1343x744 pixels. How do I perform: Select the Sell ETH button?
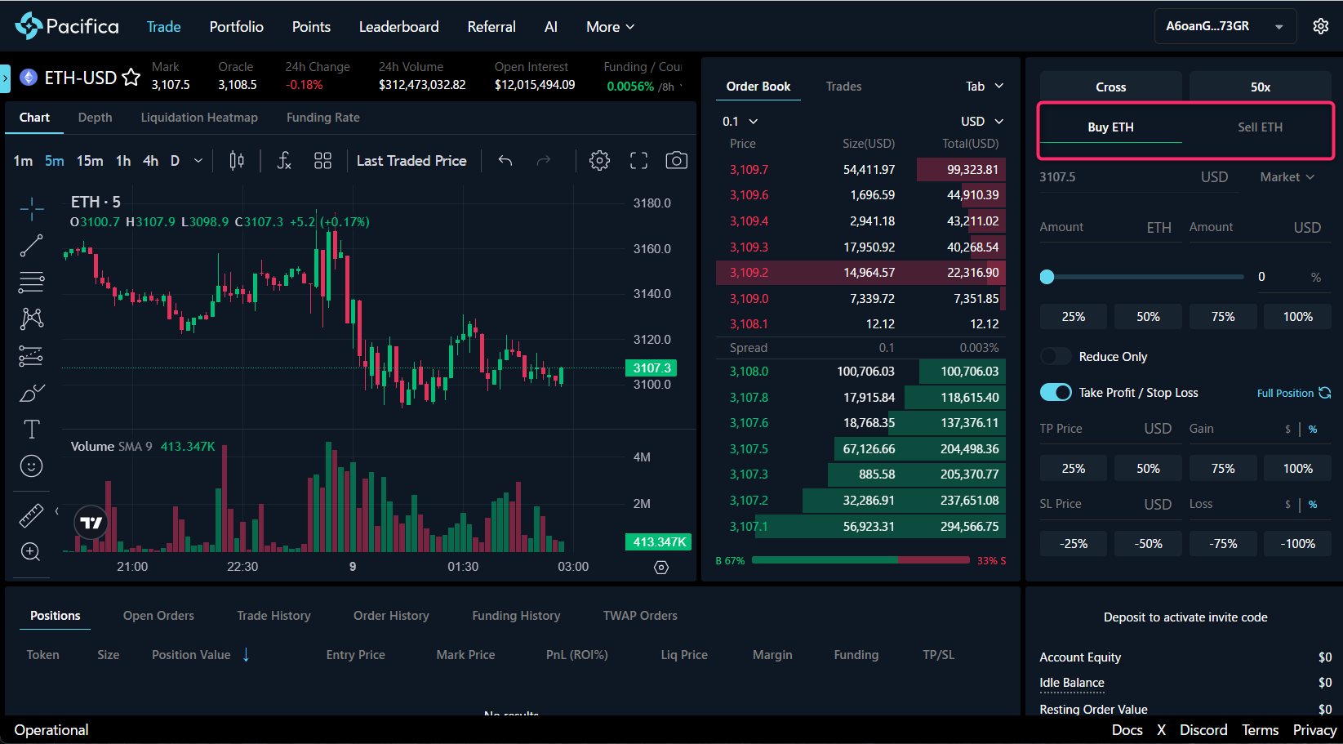click(x=1260, y=127)
